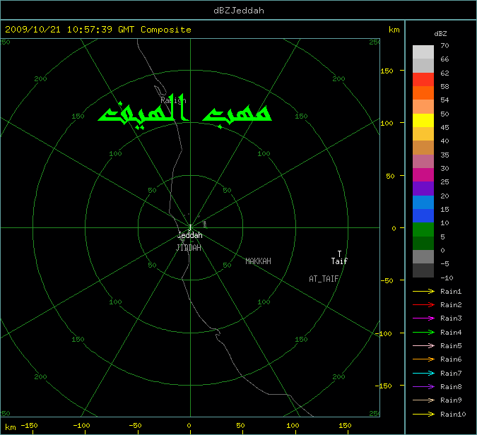Click the MAKKAH map label

258,261
